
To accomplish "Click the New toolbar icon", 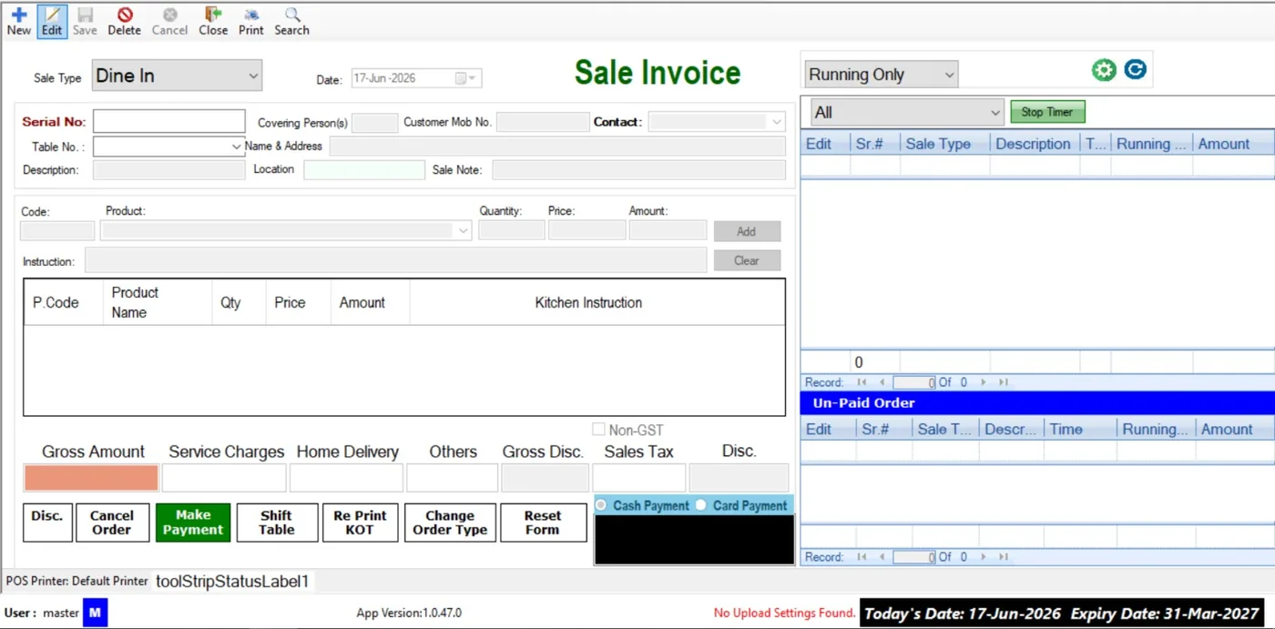I will pyautogui.click(x=18, y=21).
